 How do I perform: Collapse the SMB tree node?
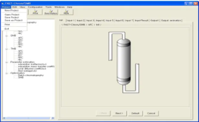click(x=6, y=36)
